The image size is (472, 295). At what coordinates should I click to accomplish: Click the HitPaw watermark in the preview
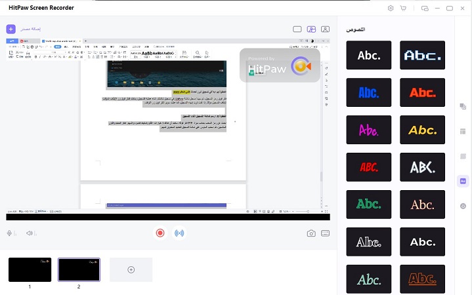coord(280,66)
